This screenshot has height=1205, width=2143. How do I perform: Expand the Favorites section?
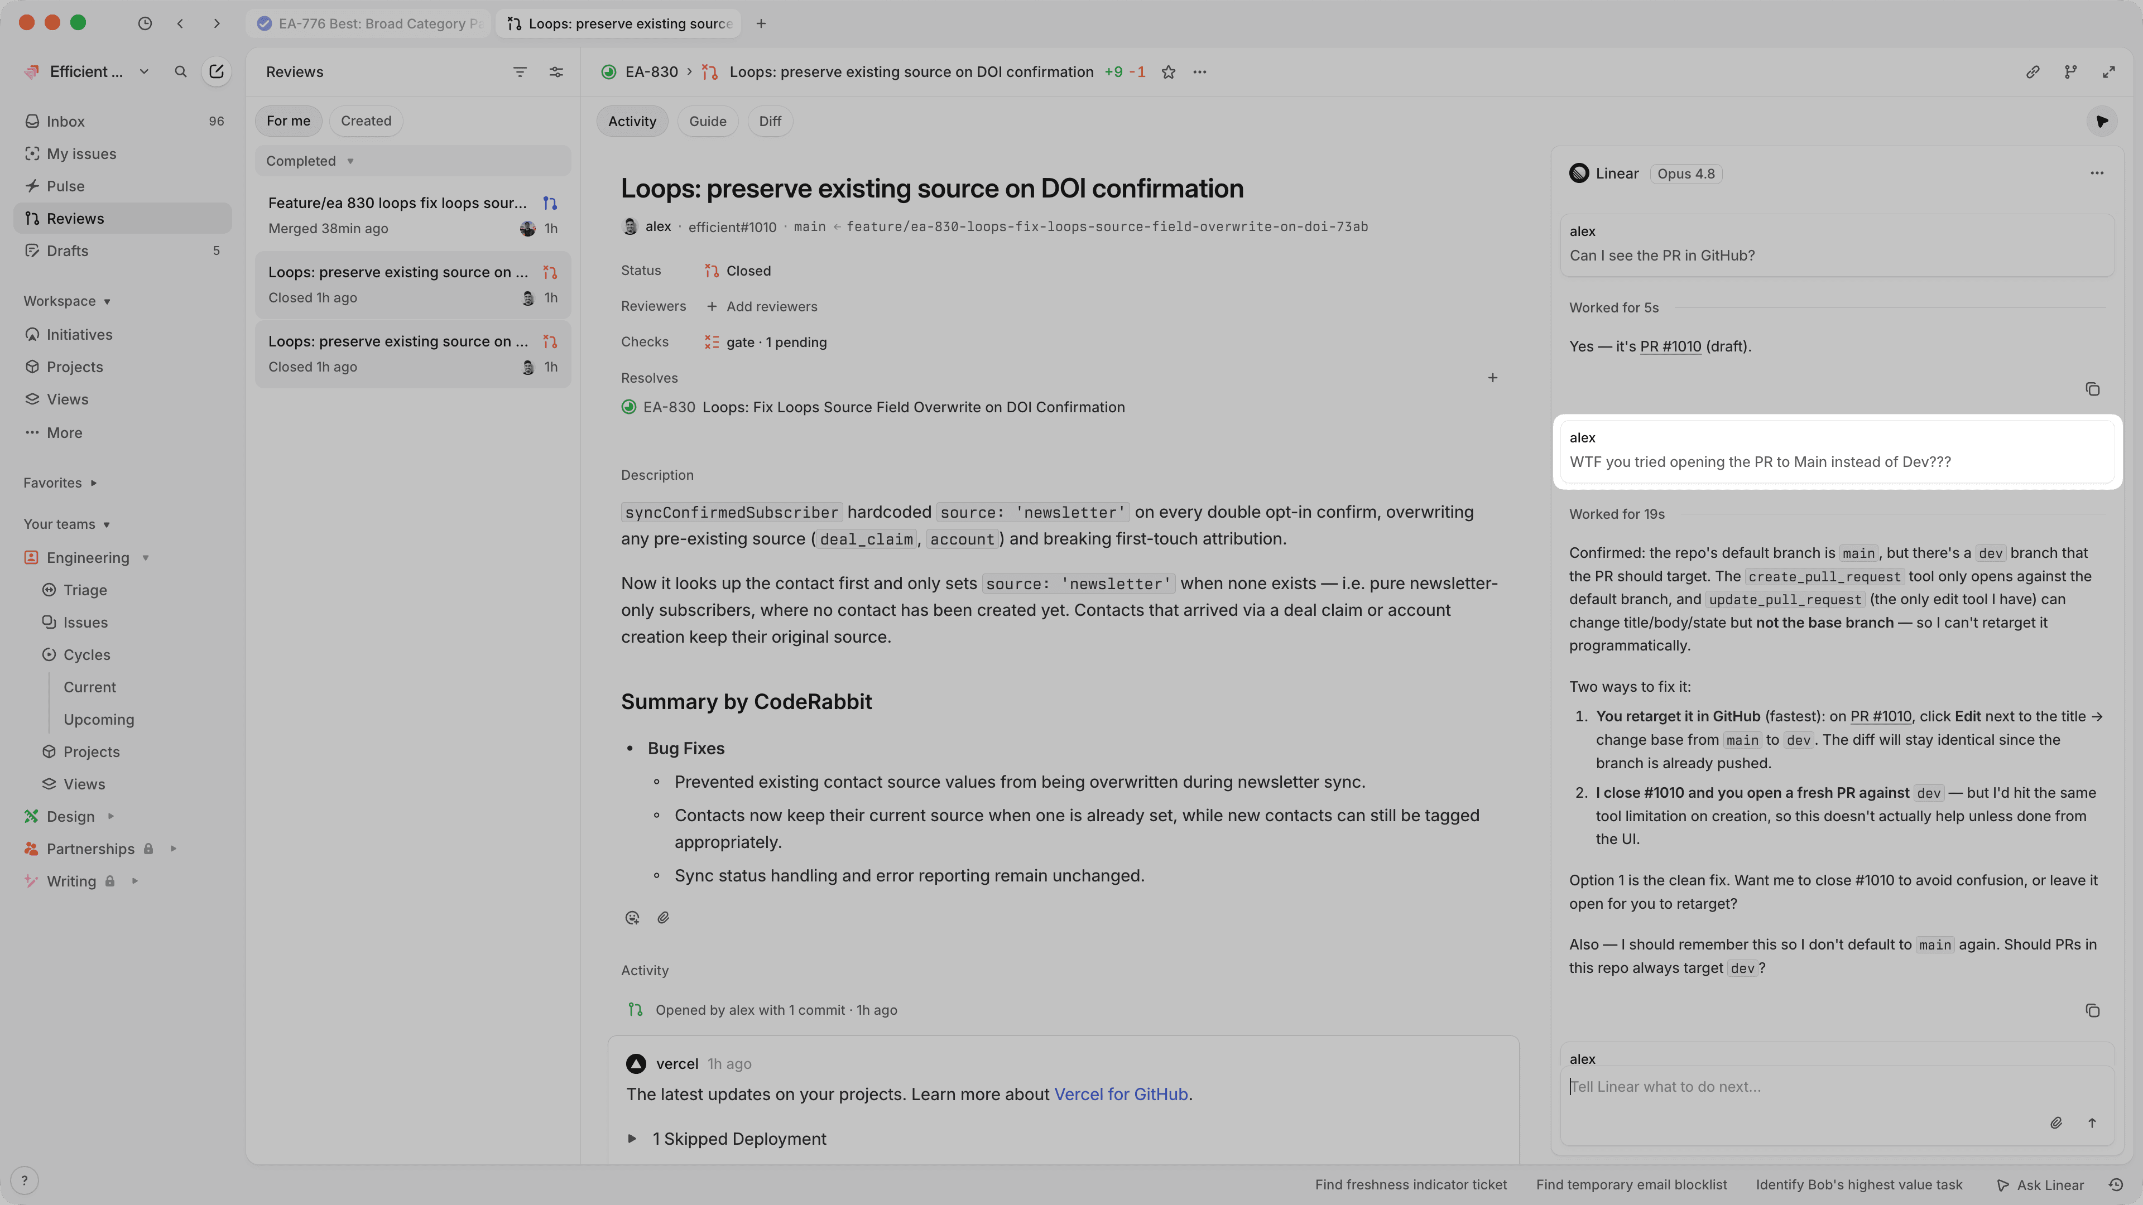click(x=60, y=483)
